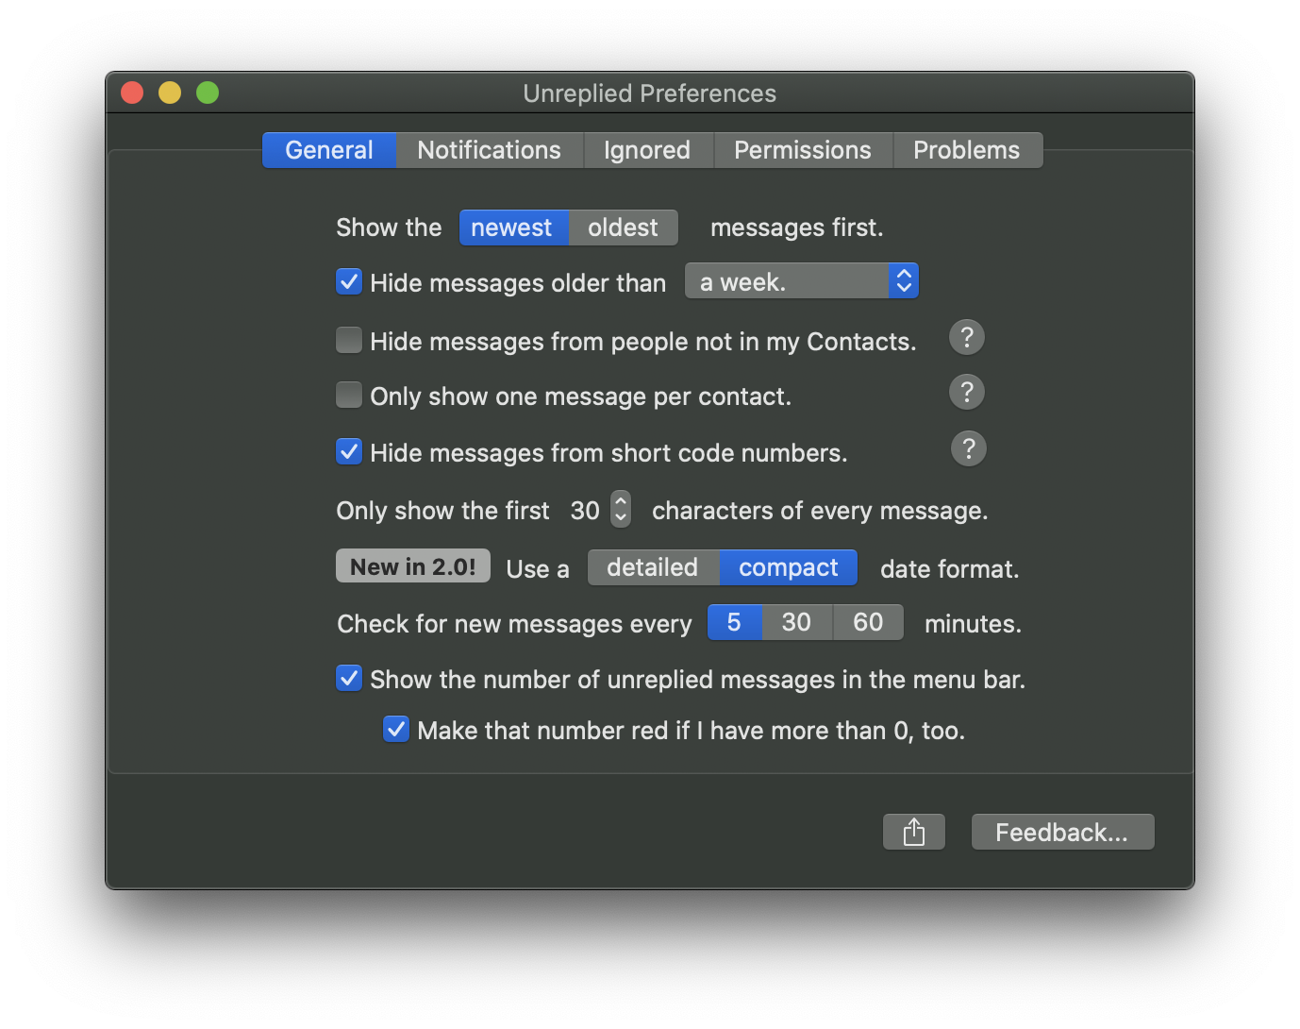This screenshot has width=1300, height=1029.
Task: Open the "a week." duration dropdown
Action: pos(801,280)
